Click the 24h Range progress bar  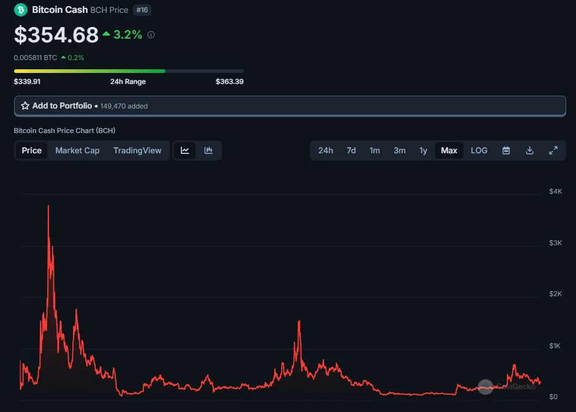129,71
